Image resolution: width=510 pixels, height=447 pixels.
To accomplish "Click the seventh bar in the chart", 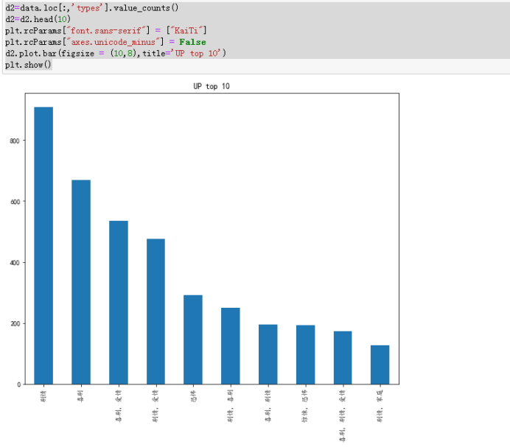I will click(268, 354).
